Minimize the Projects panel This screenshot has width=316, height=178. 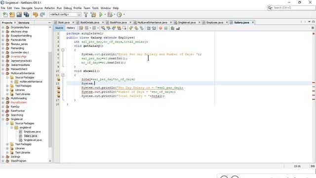pos(49,23)
